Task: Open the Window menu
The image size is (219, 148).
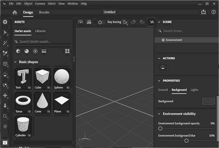Action: coord(73,4)
